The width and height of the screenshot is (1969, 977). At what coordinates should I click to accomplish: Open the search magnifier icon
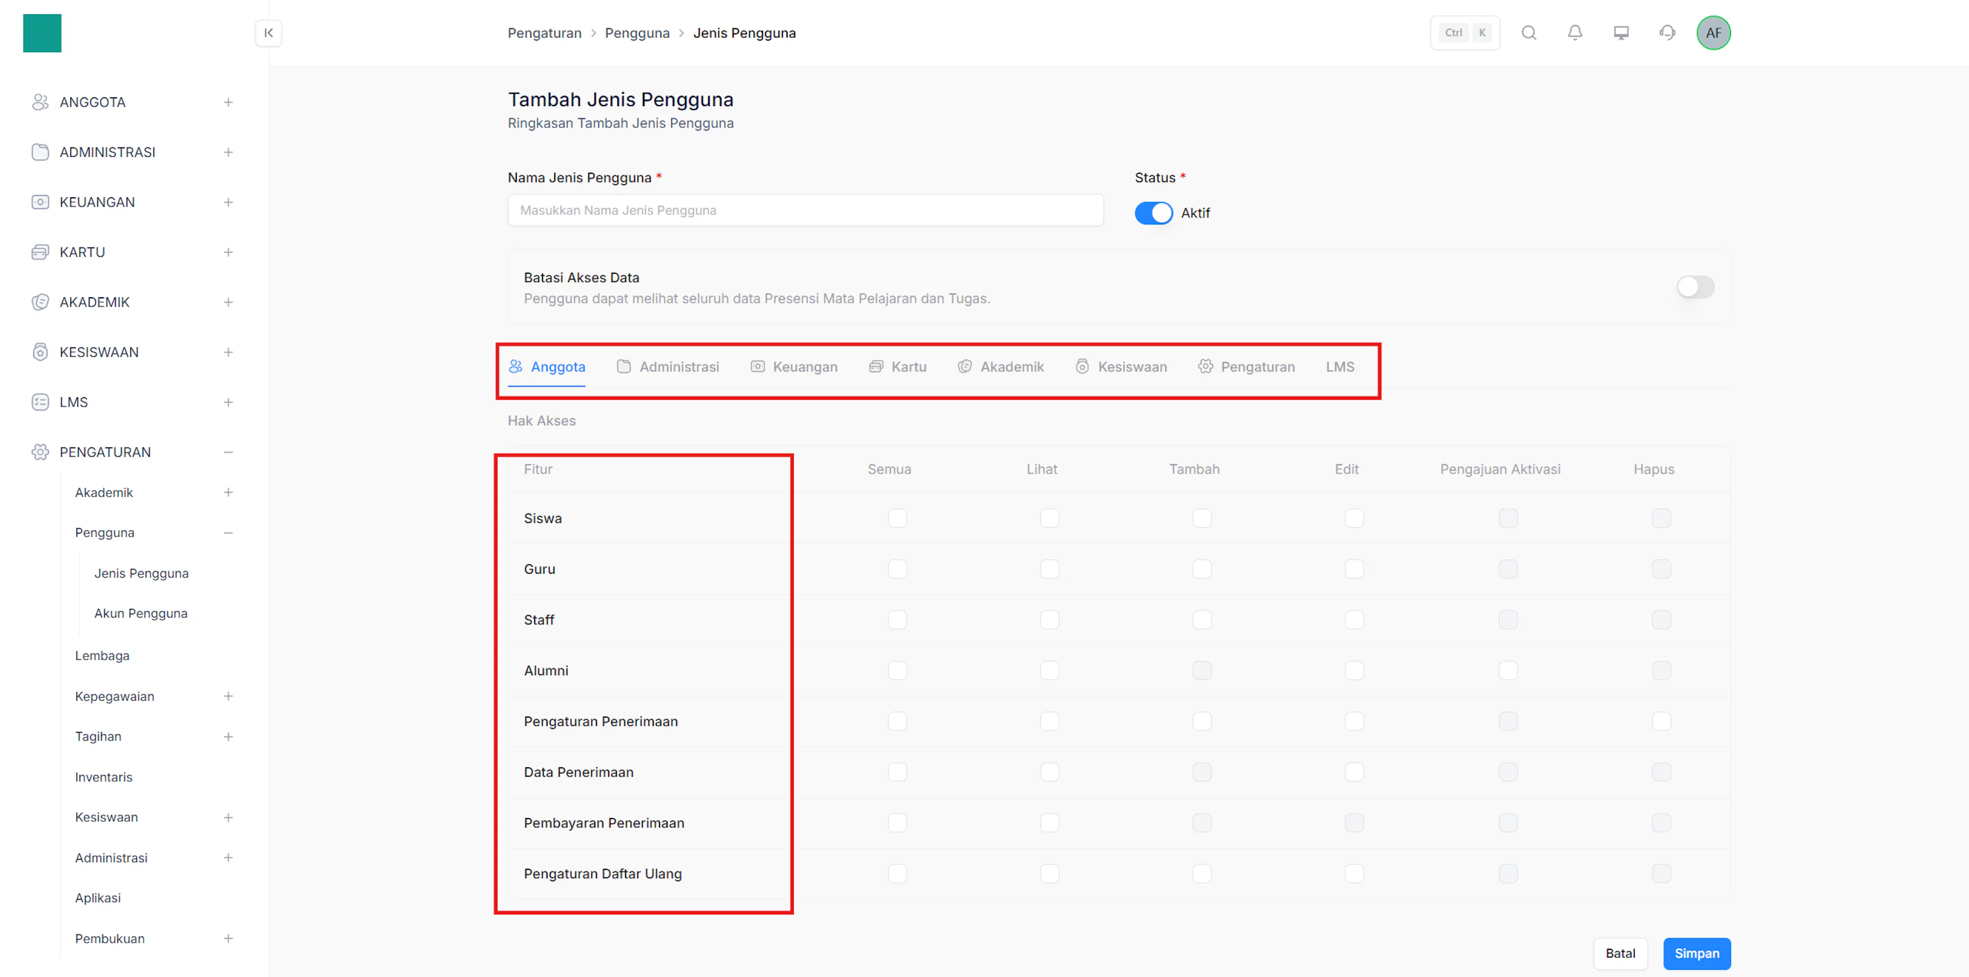tap(1529, 33)
